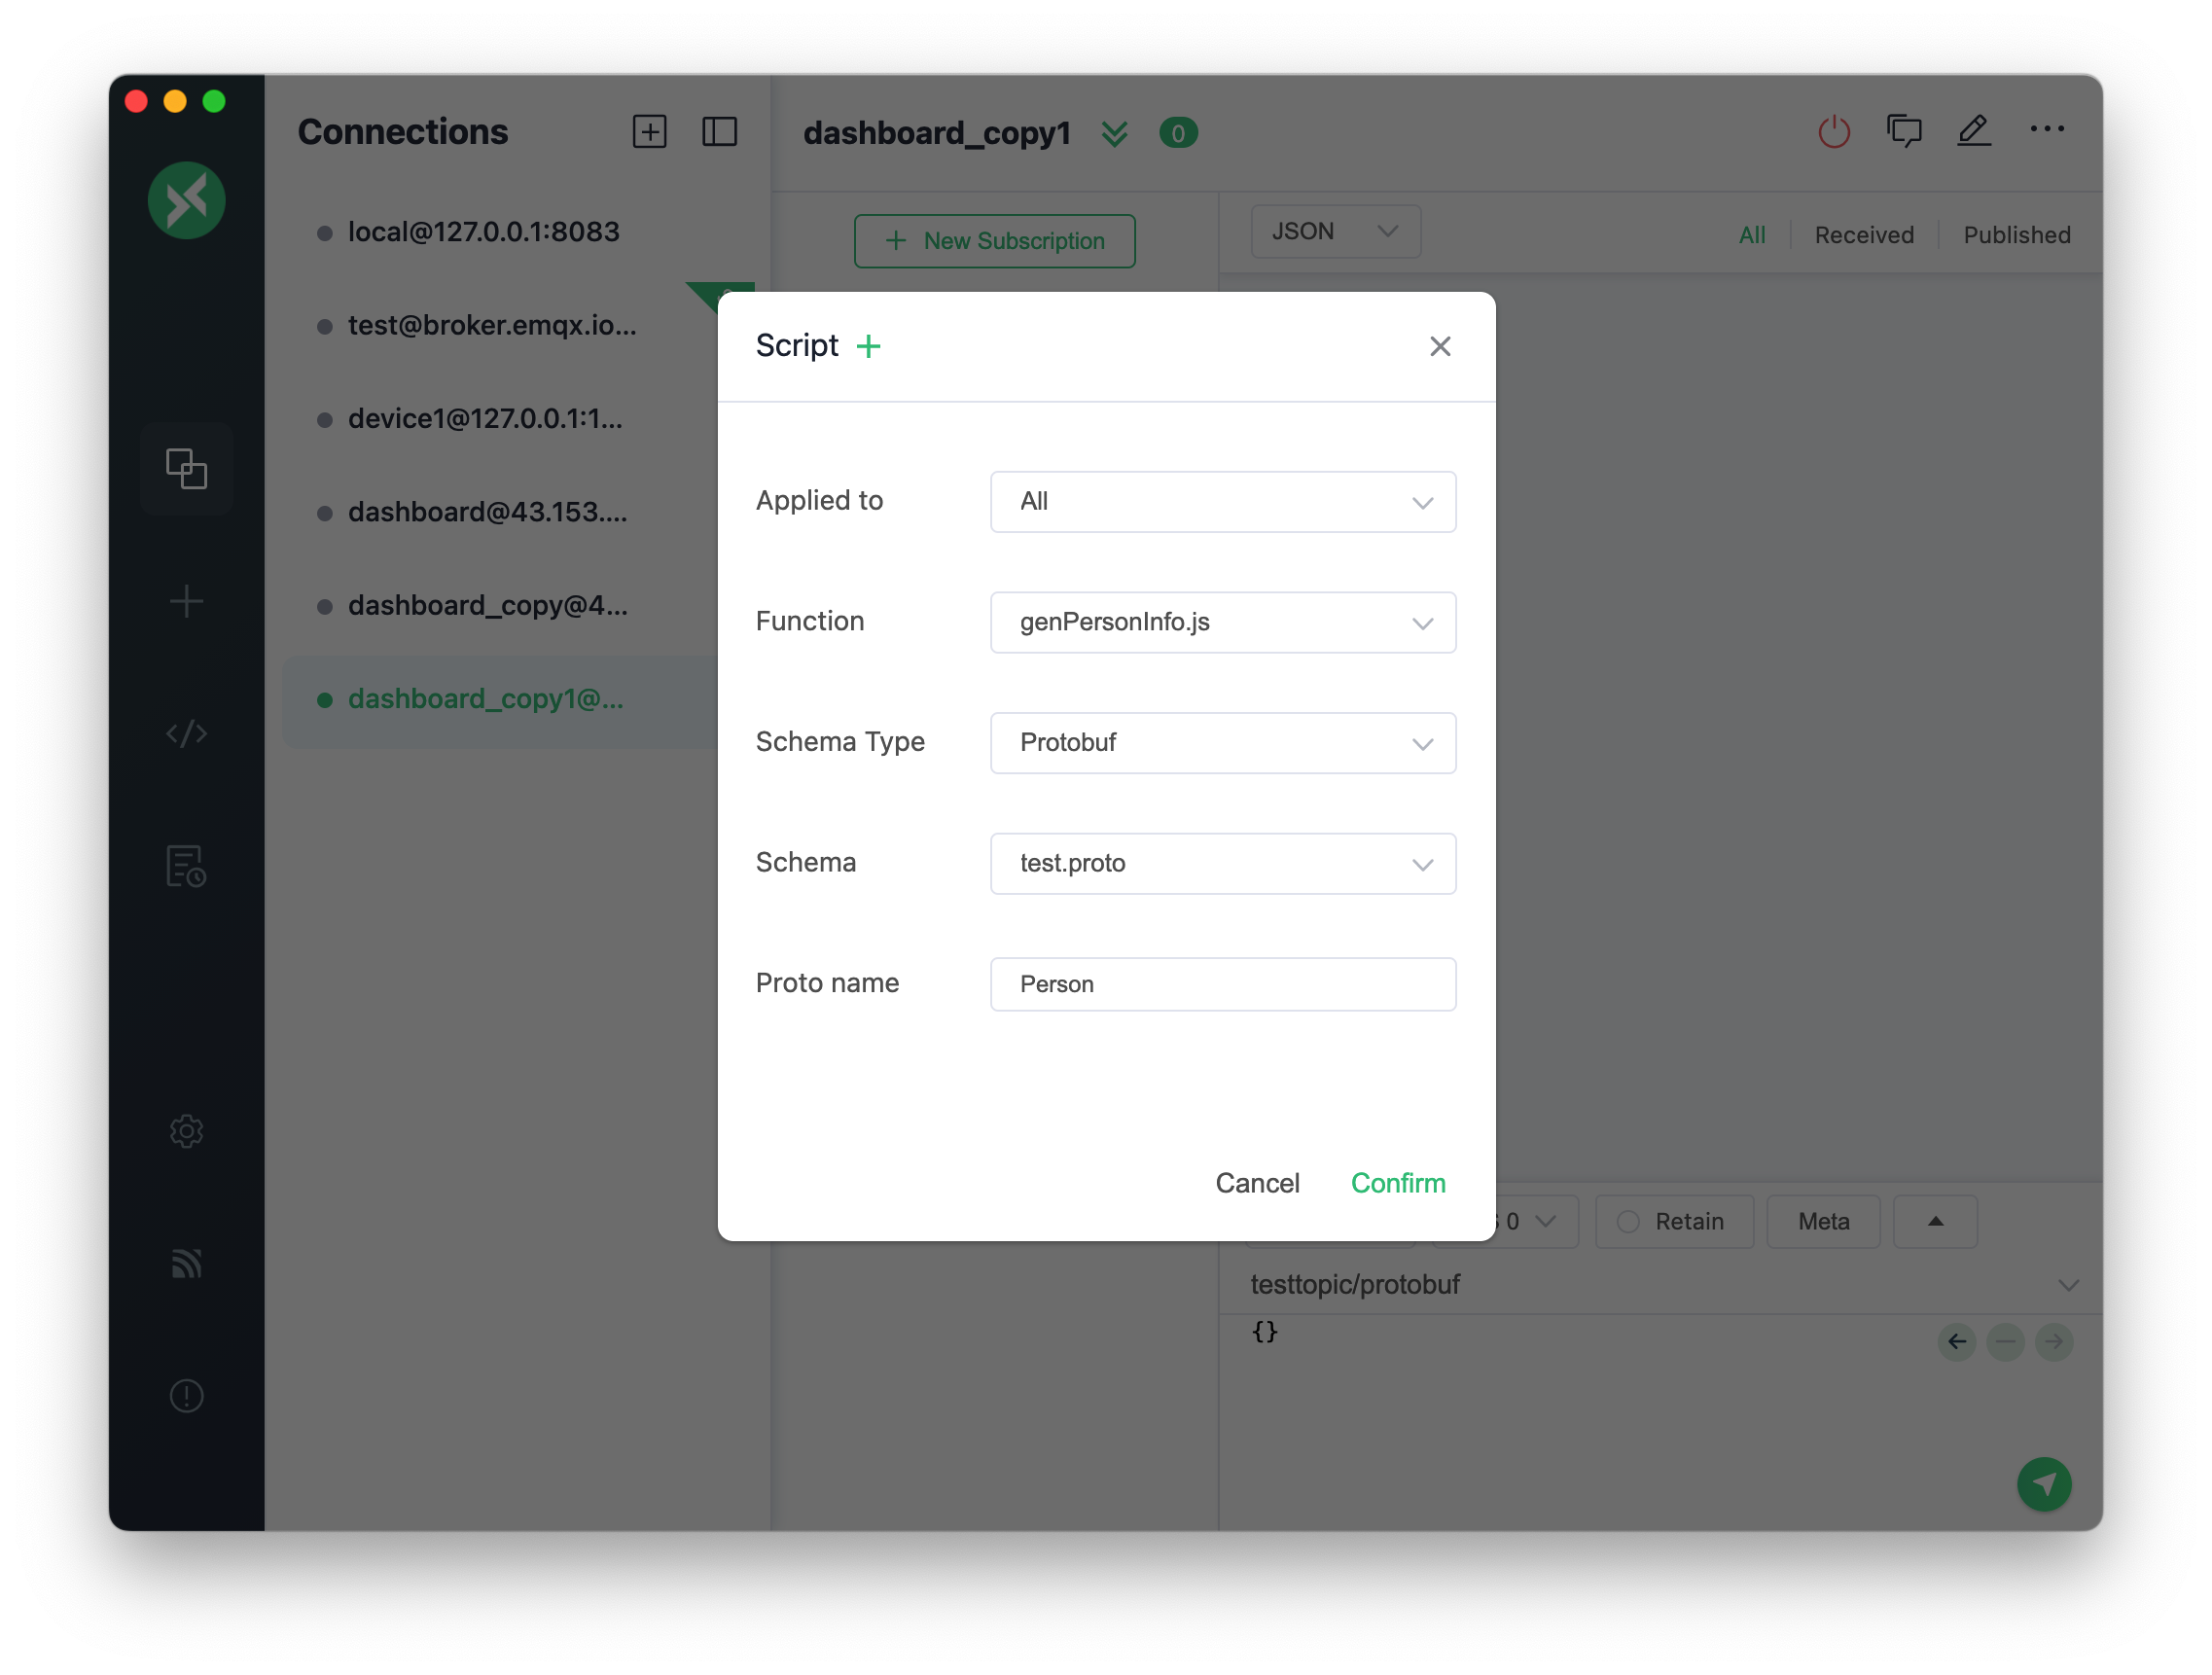Click the Confirm button
The width and height of the screenshot is (2212, 1675).
pyautogui.click(x=1397, y=1183)
